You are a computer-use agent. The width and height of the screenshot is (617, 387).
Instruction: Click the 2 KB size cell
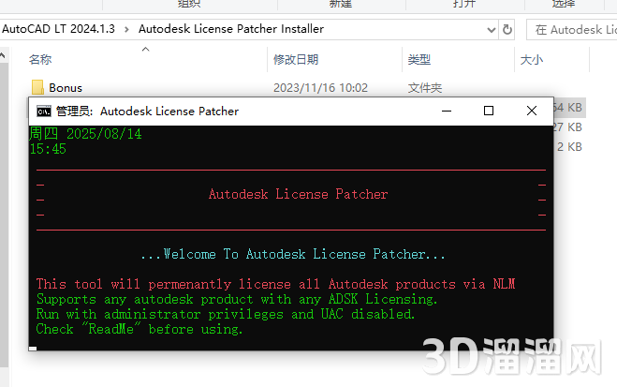point(569,147)
